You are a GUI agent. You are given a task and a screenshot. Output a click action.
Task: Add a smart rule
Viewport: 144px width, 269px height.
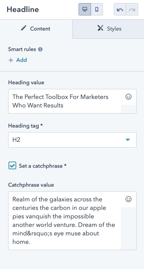(18, 60)
